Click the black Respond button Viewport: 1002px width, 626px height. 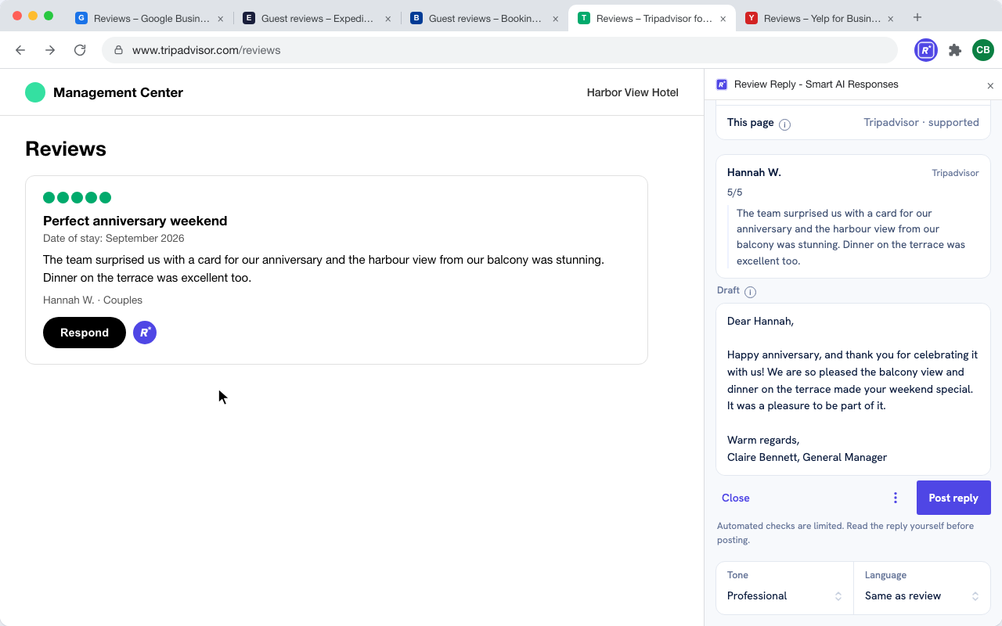(85, 333)
